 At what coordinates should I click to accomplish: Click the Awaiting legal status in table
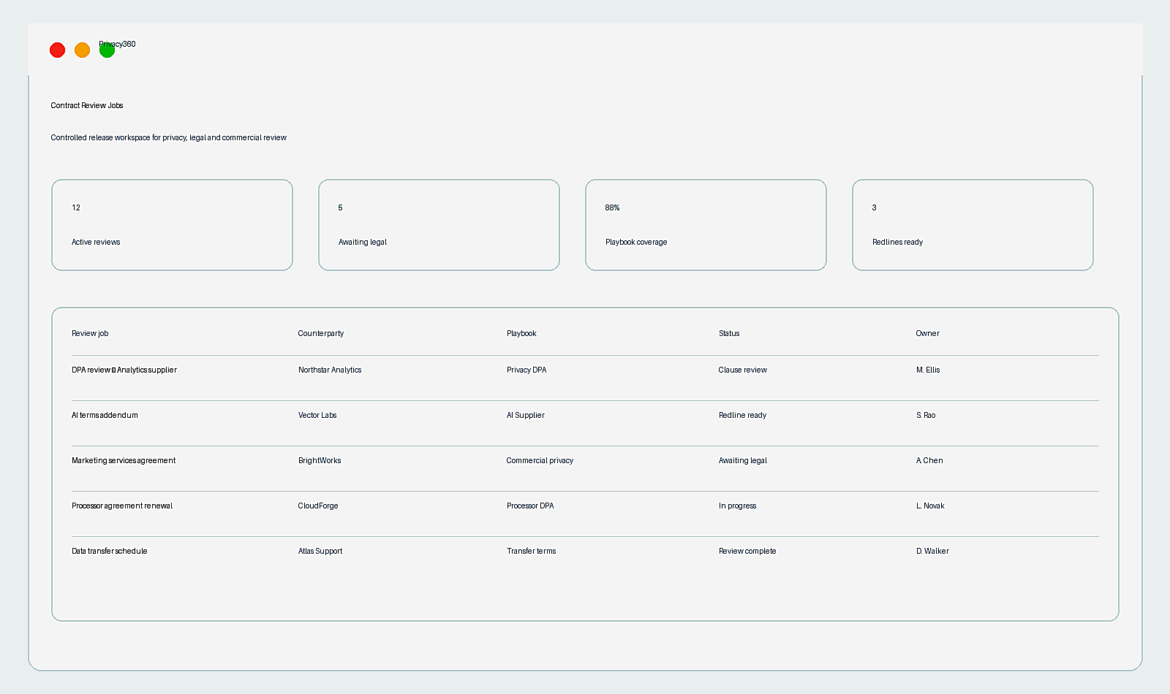pyautogui.click(x=743, y=460)
